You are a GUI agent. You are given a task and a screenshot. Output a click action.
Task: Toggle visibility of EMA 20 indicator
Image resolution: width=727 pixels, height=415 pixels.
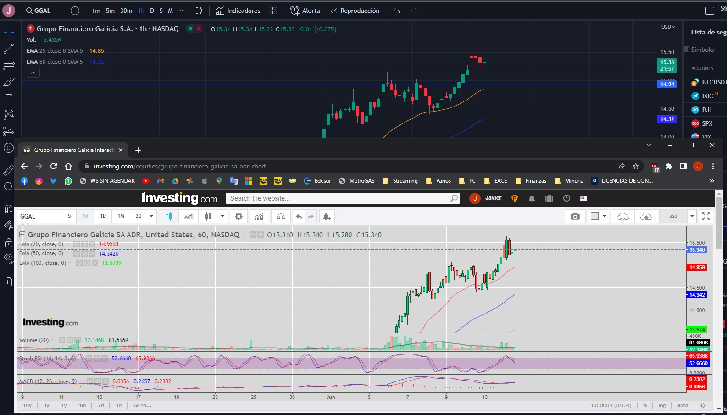77,244
